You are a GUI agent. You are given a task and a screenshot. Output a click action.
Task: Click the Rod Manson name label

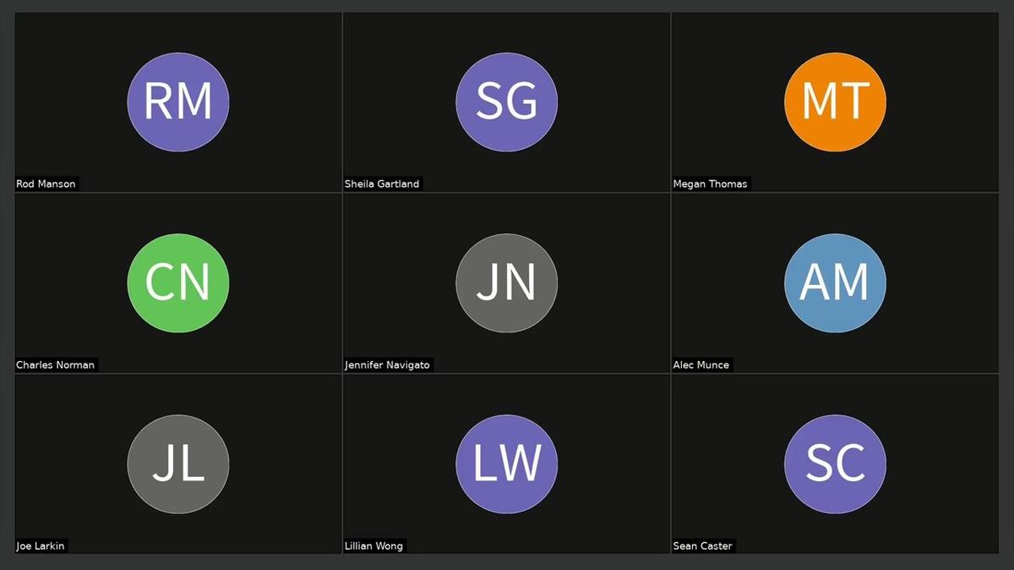[46, 184]
